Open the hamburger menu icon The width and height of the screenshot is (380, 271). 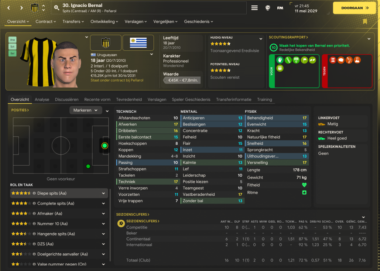255,8
